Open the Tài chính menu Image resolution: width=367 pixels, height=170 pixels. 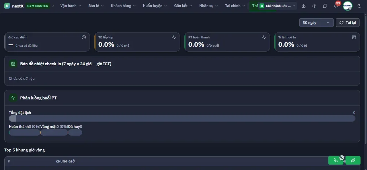(x=235, y=6)
